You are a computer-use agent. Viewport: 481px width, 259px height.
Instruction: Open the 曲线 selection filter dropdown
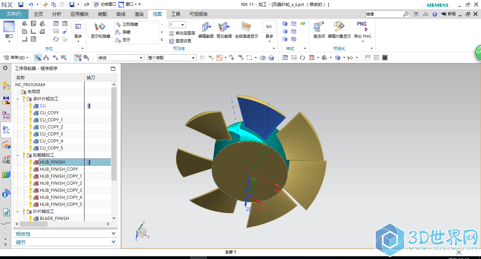click(x=121, y=58)
